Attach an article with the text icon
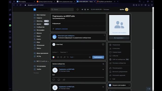Viewport: 162px width, 91px height. [x=68, y=57]
